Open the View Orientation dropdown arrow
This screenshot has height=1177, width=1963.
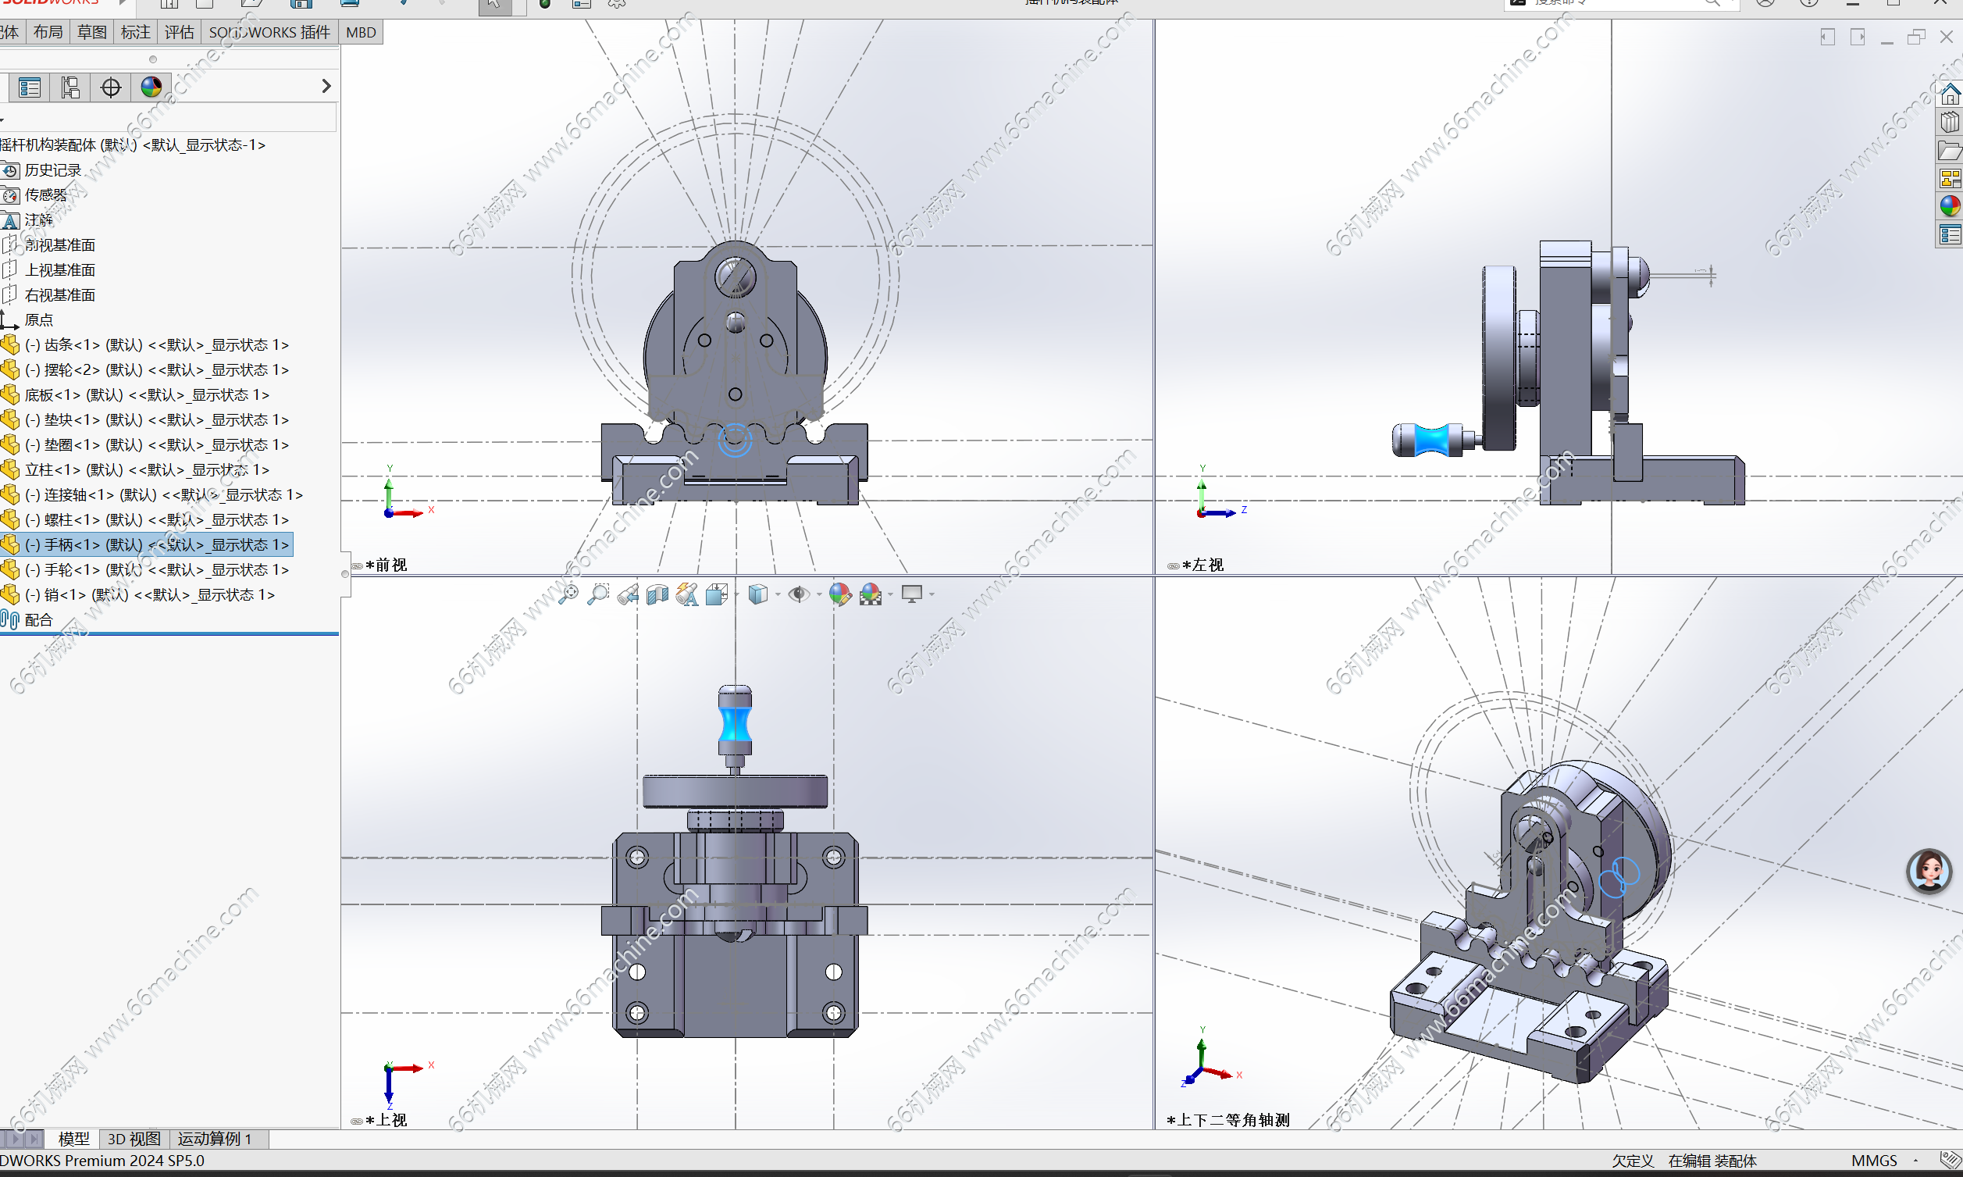coord(736,594)
